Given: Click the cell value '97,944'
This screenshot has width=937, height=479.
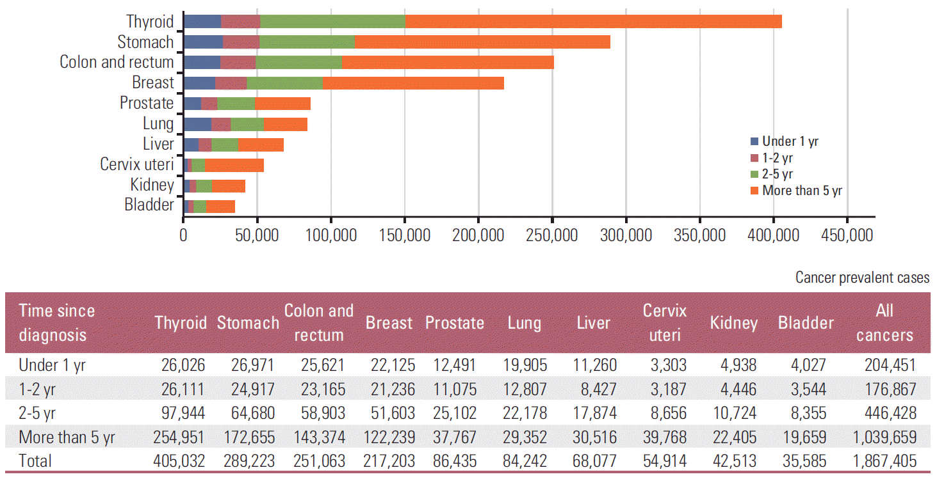Looking at the screenshot, I should click(184, 413).
